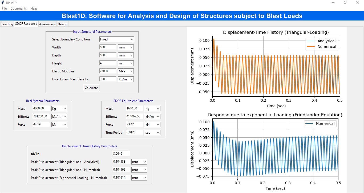364x193 pixels.
Task: Click the Displacement-Time History plot title
Action: [276, 32]
